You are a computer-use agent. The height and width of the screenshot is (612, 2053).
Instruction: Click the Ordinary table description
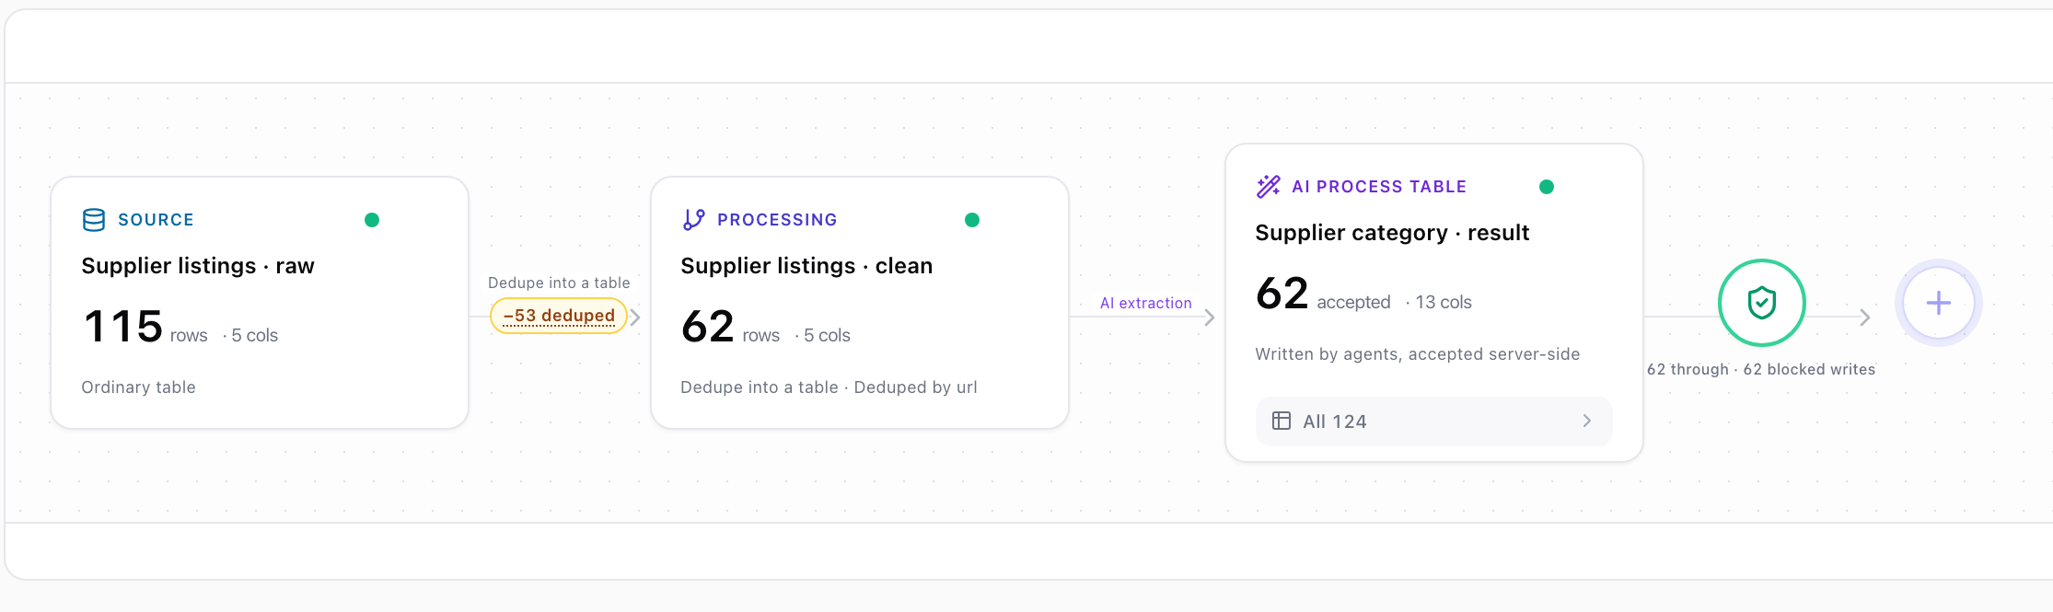138,387
